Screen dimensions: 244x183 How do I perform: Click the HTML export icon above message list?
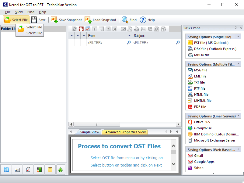coord(157,29)
